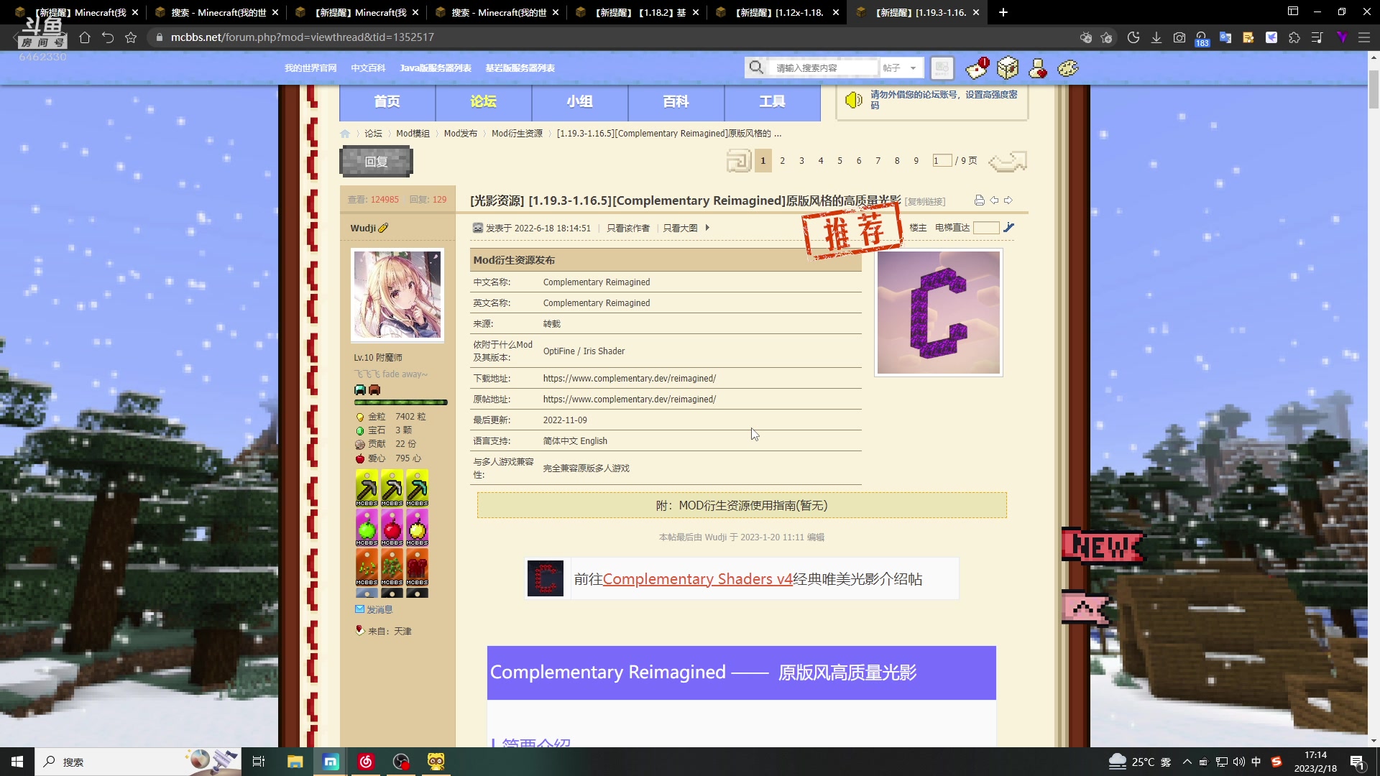Click the 电梯直达 floor input box
Screen dimensions: 1380x776
(x=986, y=228)
